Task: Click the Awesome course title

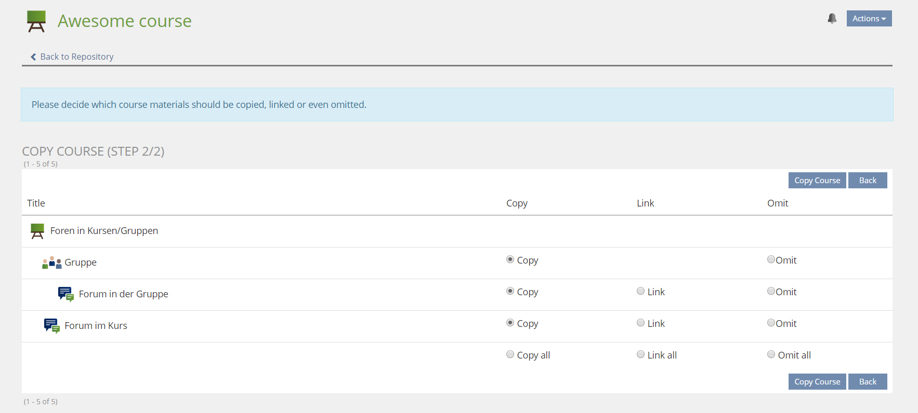Action: tap(124, 21)
